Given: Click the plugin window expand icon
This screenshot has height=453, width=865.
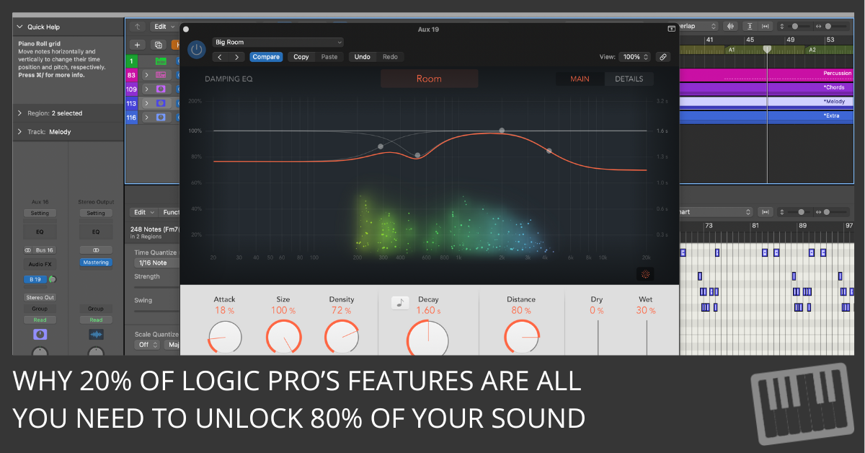Looking at the screenshot, I should click(671, 29).
